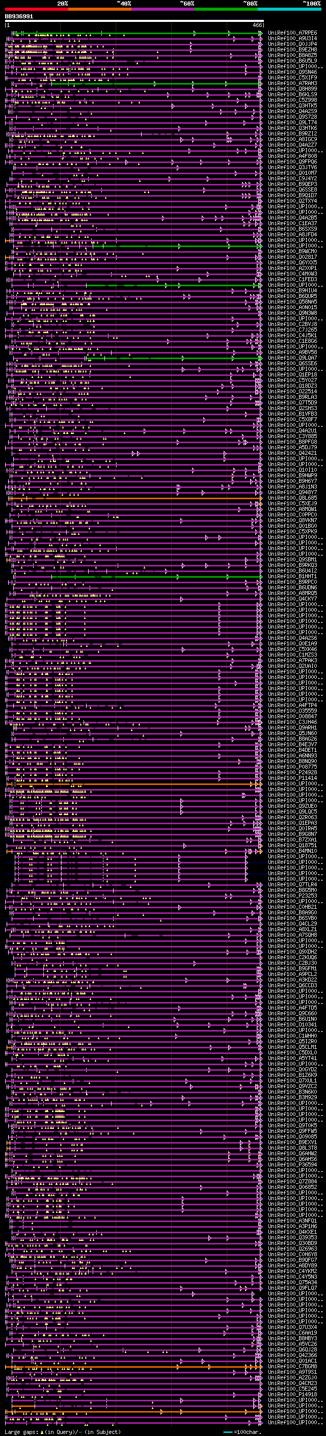Click the green ~80% identity legend bar
326x1436 pixels.
tap(226, 9)
